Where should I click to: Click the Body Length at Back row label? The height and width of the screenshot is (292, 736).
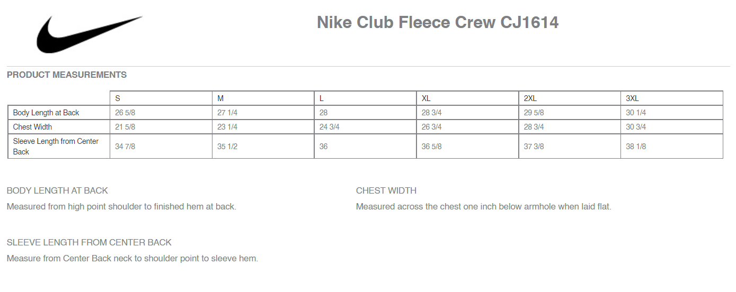(46, 113)
